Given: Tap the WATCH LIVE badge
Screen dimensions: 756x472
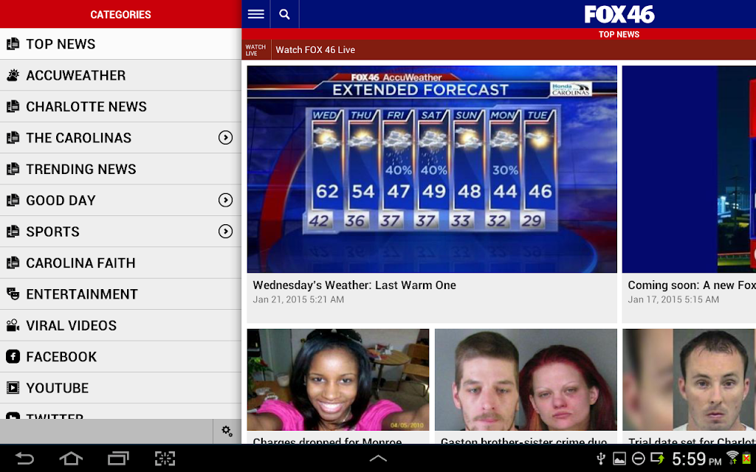Looking at the screenshot, I should pyautogui.click(x=255, y=50).
